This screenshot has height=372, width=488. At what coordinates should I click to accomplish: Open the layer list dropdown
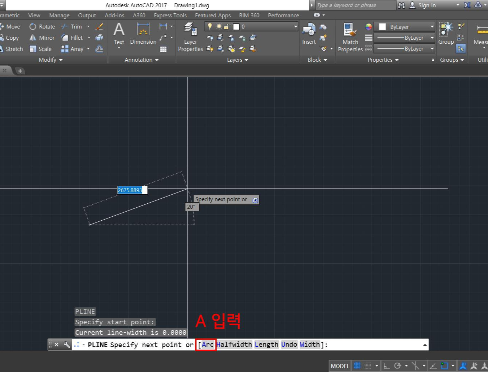(x=296, y=26)
